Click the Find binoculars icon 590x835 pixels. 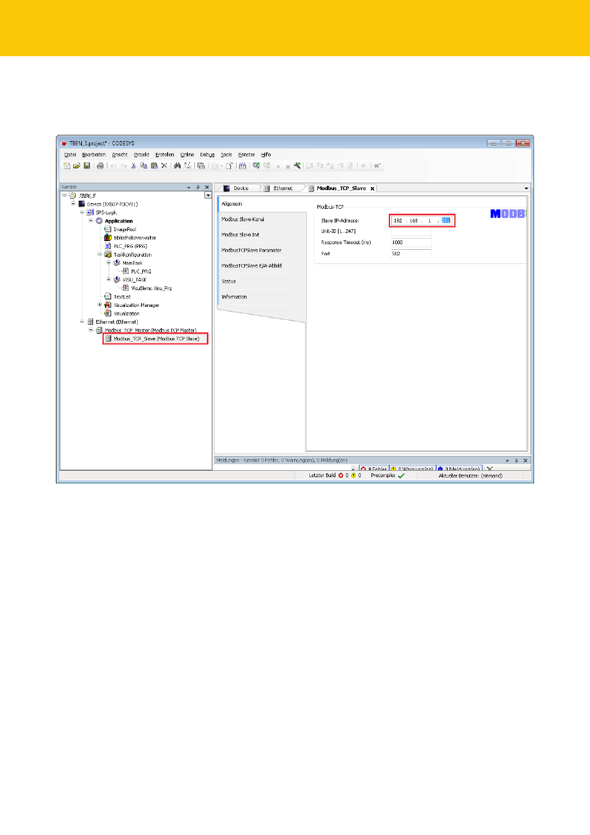tap(178, 166)
